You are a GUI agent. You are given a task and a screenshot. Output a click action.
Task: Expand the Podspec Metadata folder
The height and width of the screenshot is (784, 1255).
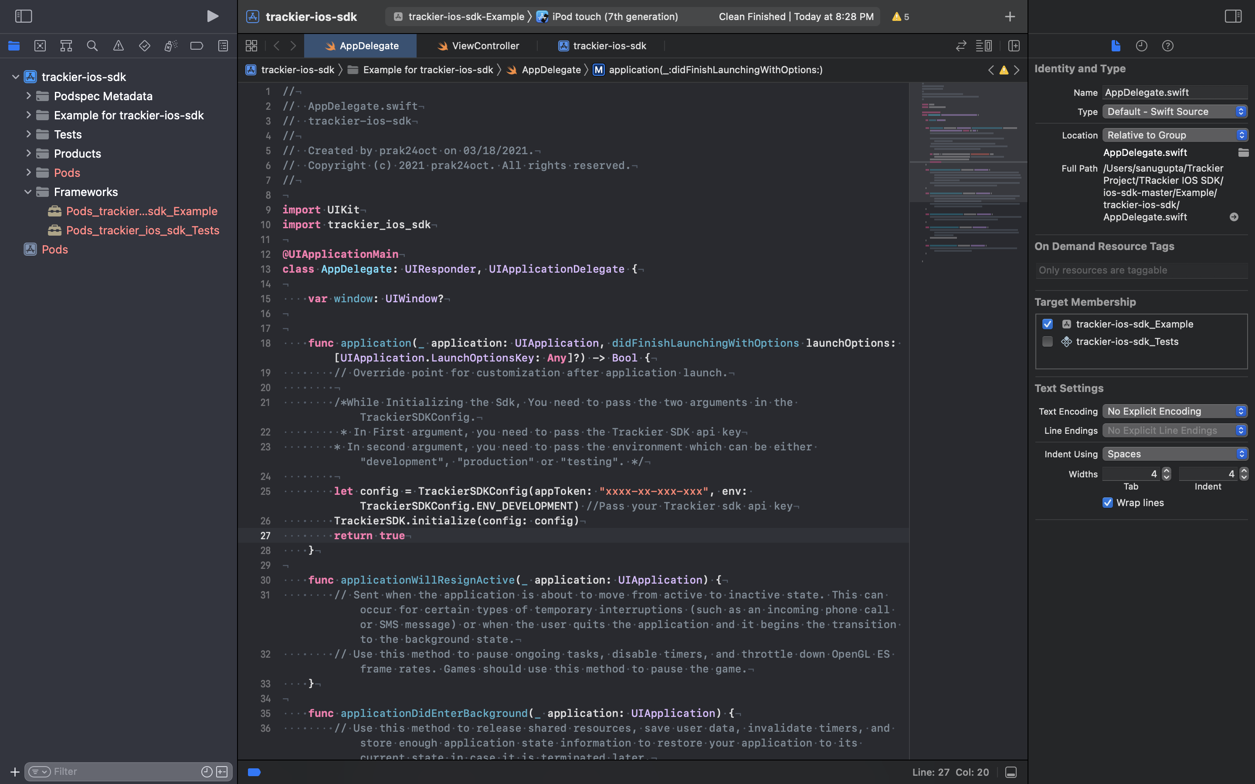tap(28, 95)
